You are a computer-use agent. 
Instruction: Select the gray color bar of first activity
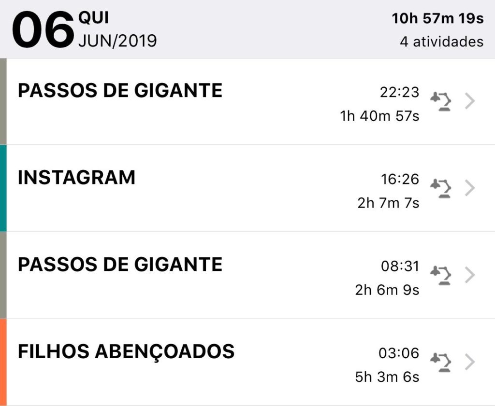coord(3,101)
